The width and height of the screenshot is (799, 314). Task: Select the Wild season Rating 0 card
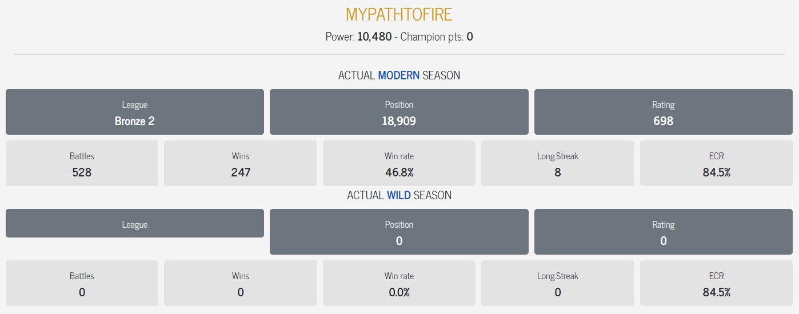(664, 232)
